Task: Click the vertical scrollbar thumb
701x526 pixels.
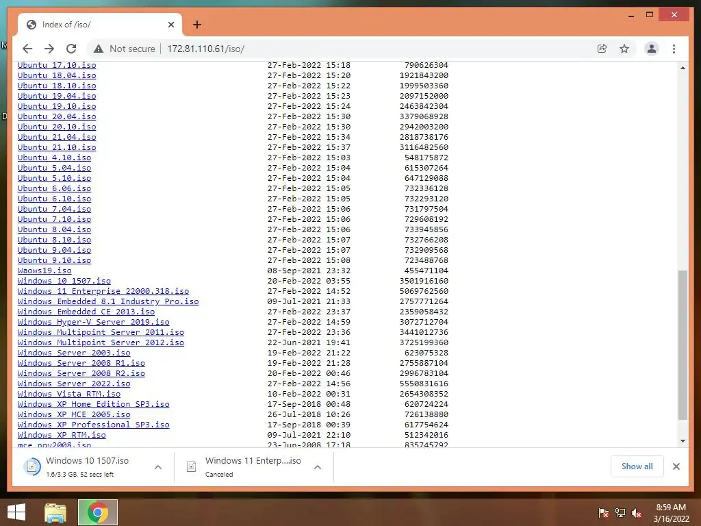Action: tap(683, 345)
